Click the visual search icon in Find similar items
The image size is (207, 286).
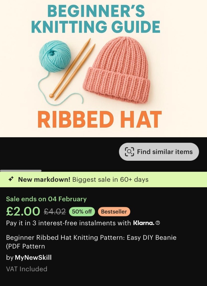pyautogui.click(x=129, y=152)
